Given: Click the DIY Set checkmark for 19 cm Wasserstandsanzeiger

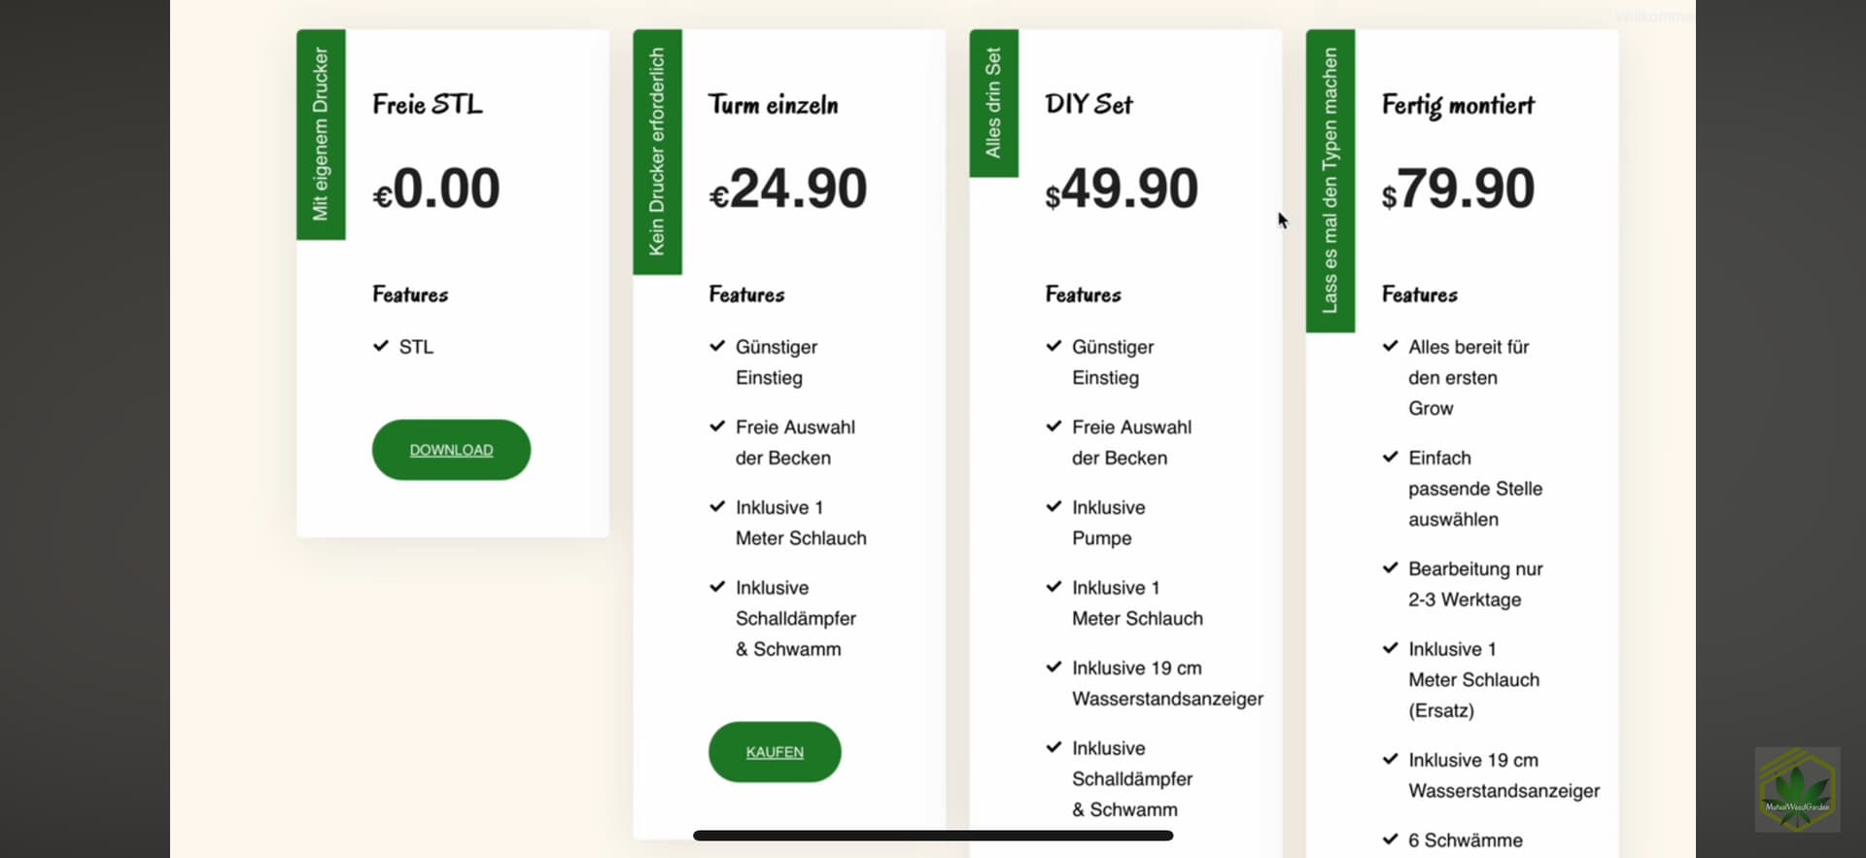Looking at the screenshot, I should [x=1054, y=667].
